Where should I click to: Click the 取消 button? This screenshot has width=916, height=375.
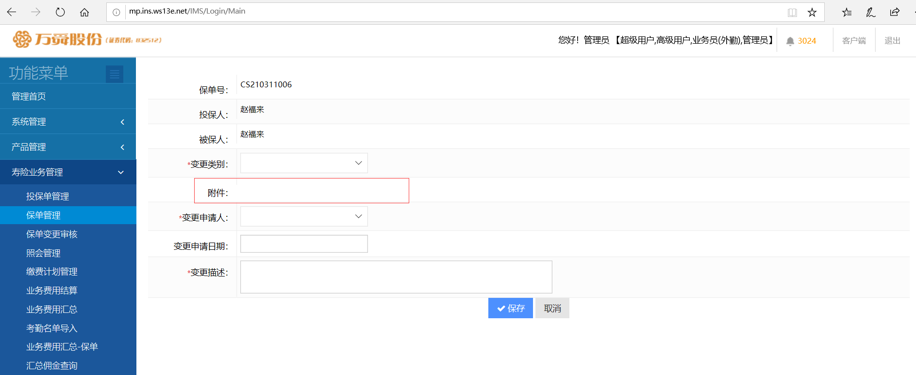[552, 309]
